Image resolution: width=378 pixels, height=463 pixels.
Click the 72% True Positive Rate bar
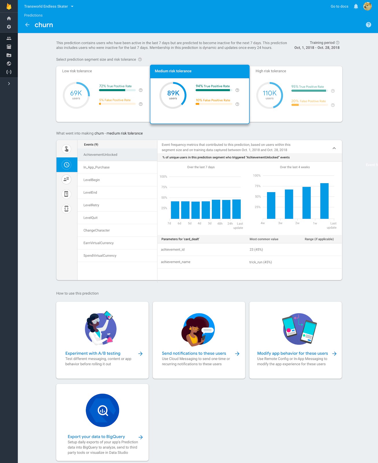coord(117,90)
